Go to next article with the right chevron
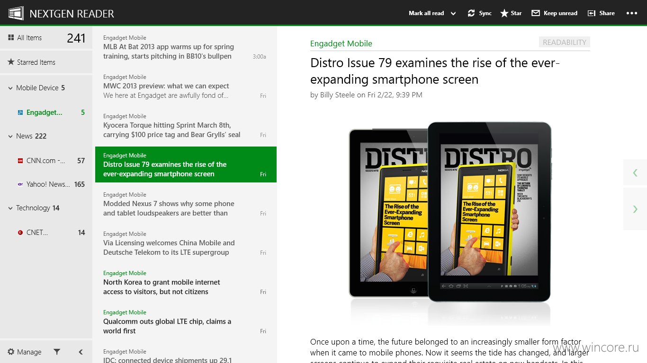This screenshot has height=363, width=647. coord(635,209)
